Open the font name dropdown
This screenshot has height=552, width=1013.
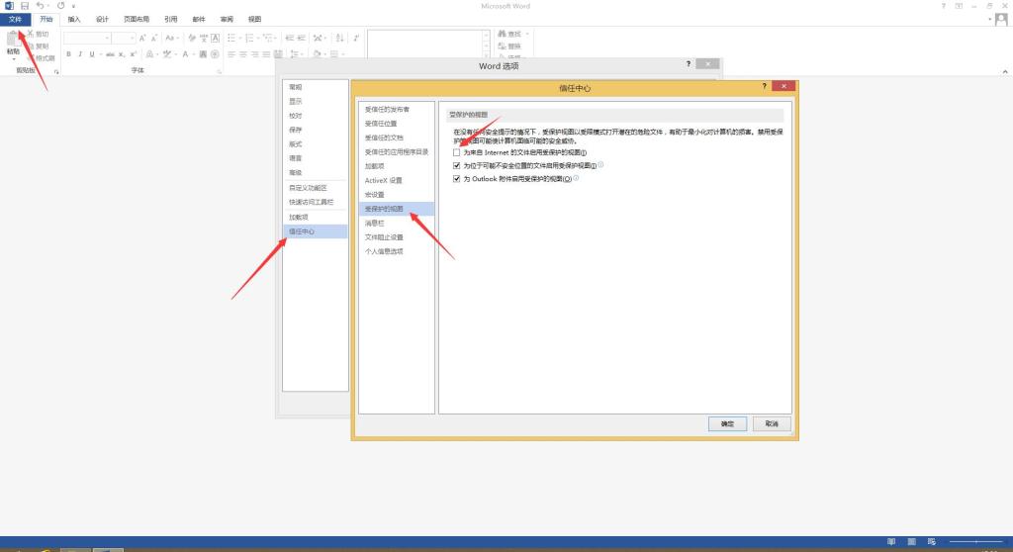(x=107, y=38)
